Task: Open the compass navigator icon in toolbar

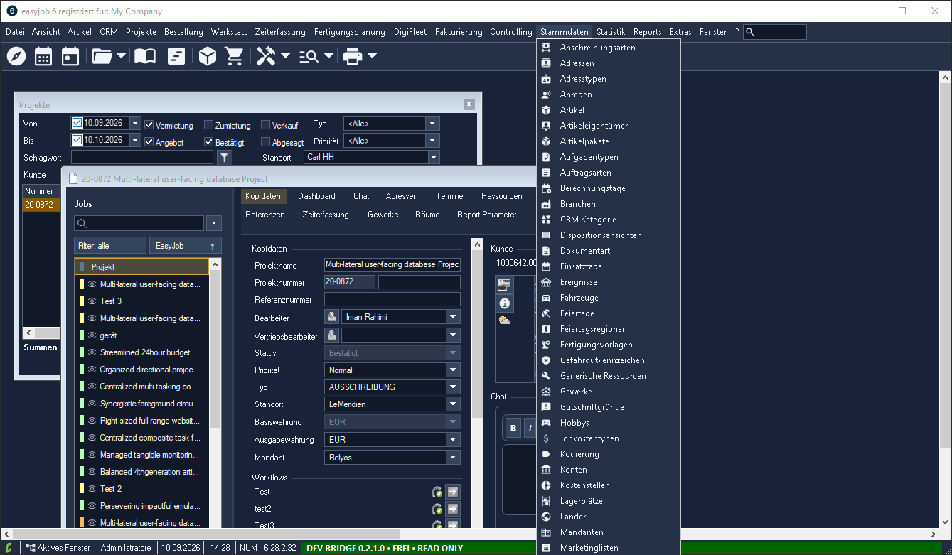Action: click(16, 56)
